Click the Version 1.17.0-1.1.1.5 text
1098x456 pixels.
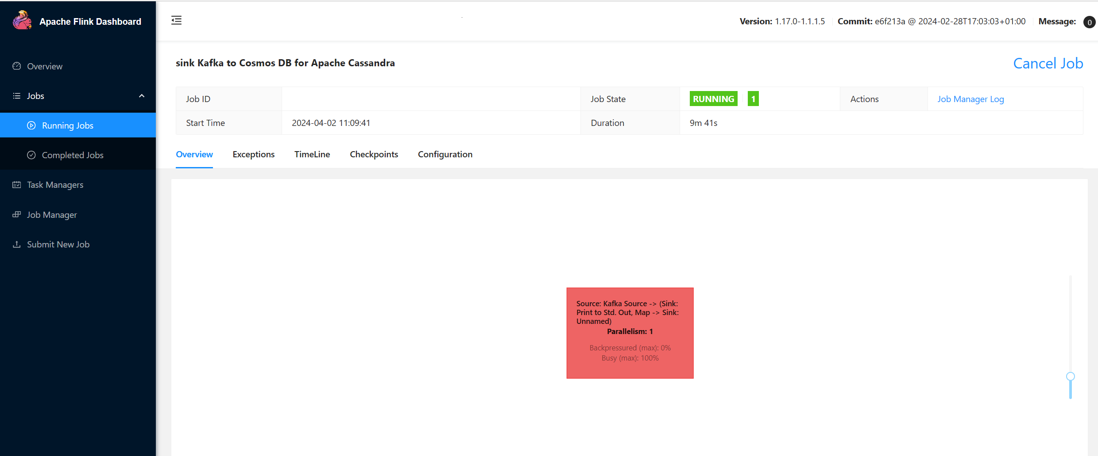782,21
